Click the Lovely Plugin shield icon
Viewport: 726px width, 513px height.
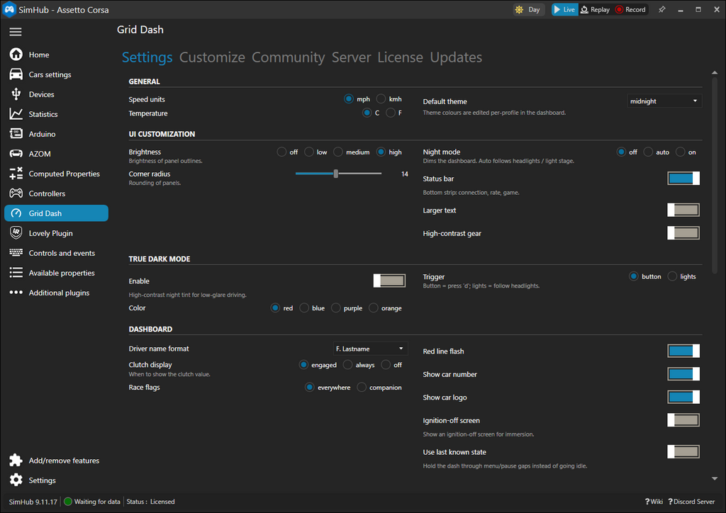[16, 232]
